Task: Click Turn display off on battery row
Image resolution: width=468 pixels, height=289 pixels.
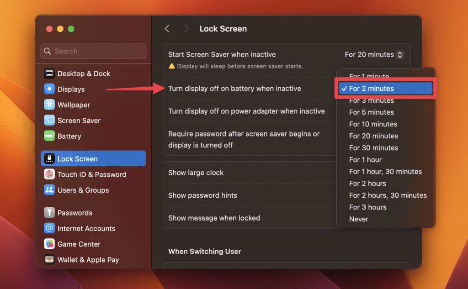Action: [234, 89]
